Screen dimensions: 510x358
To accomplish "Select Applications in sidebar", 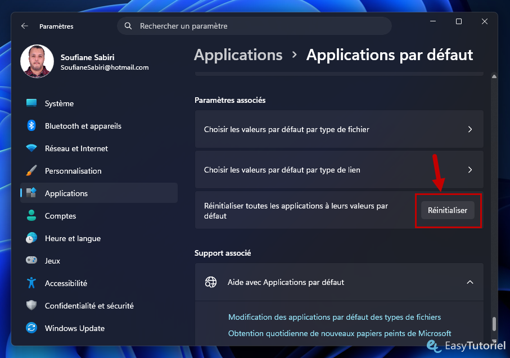I will (x=99, y=193).
